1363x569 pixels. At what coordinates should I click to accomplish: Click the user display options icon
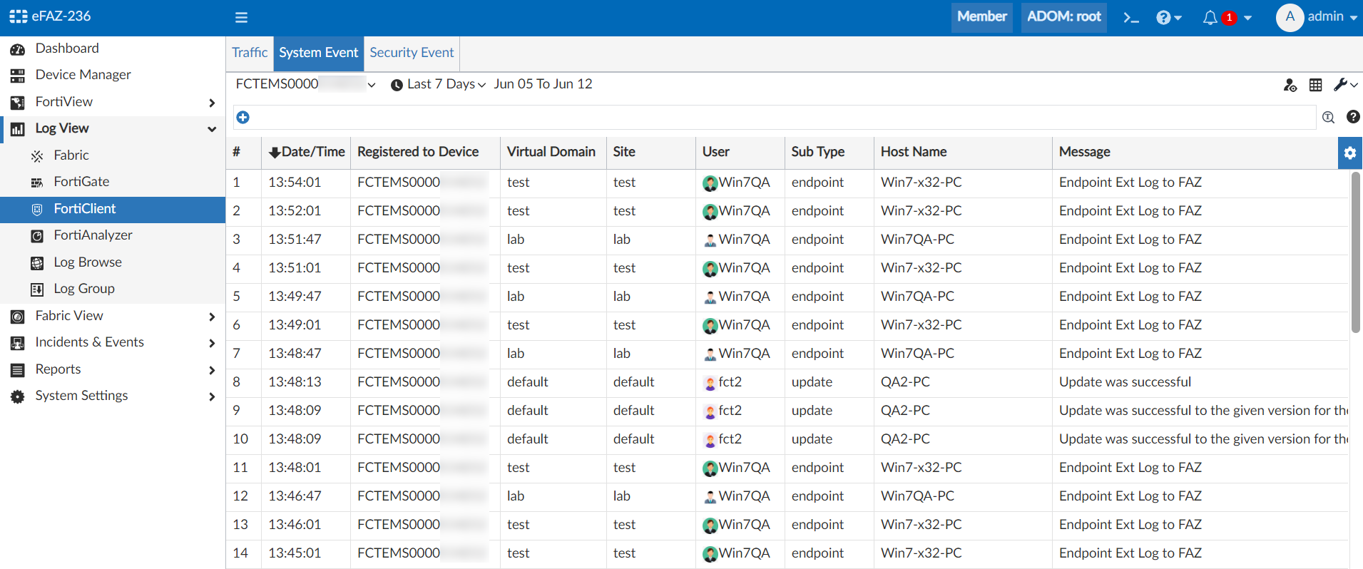click(x=1290, y=86)
